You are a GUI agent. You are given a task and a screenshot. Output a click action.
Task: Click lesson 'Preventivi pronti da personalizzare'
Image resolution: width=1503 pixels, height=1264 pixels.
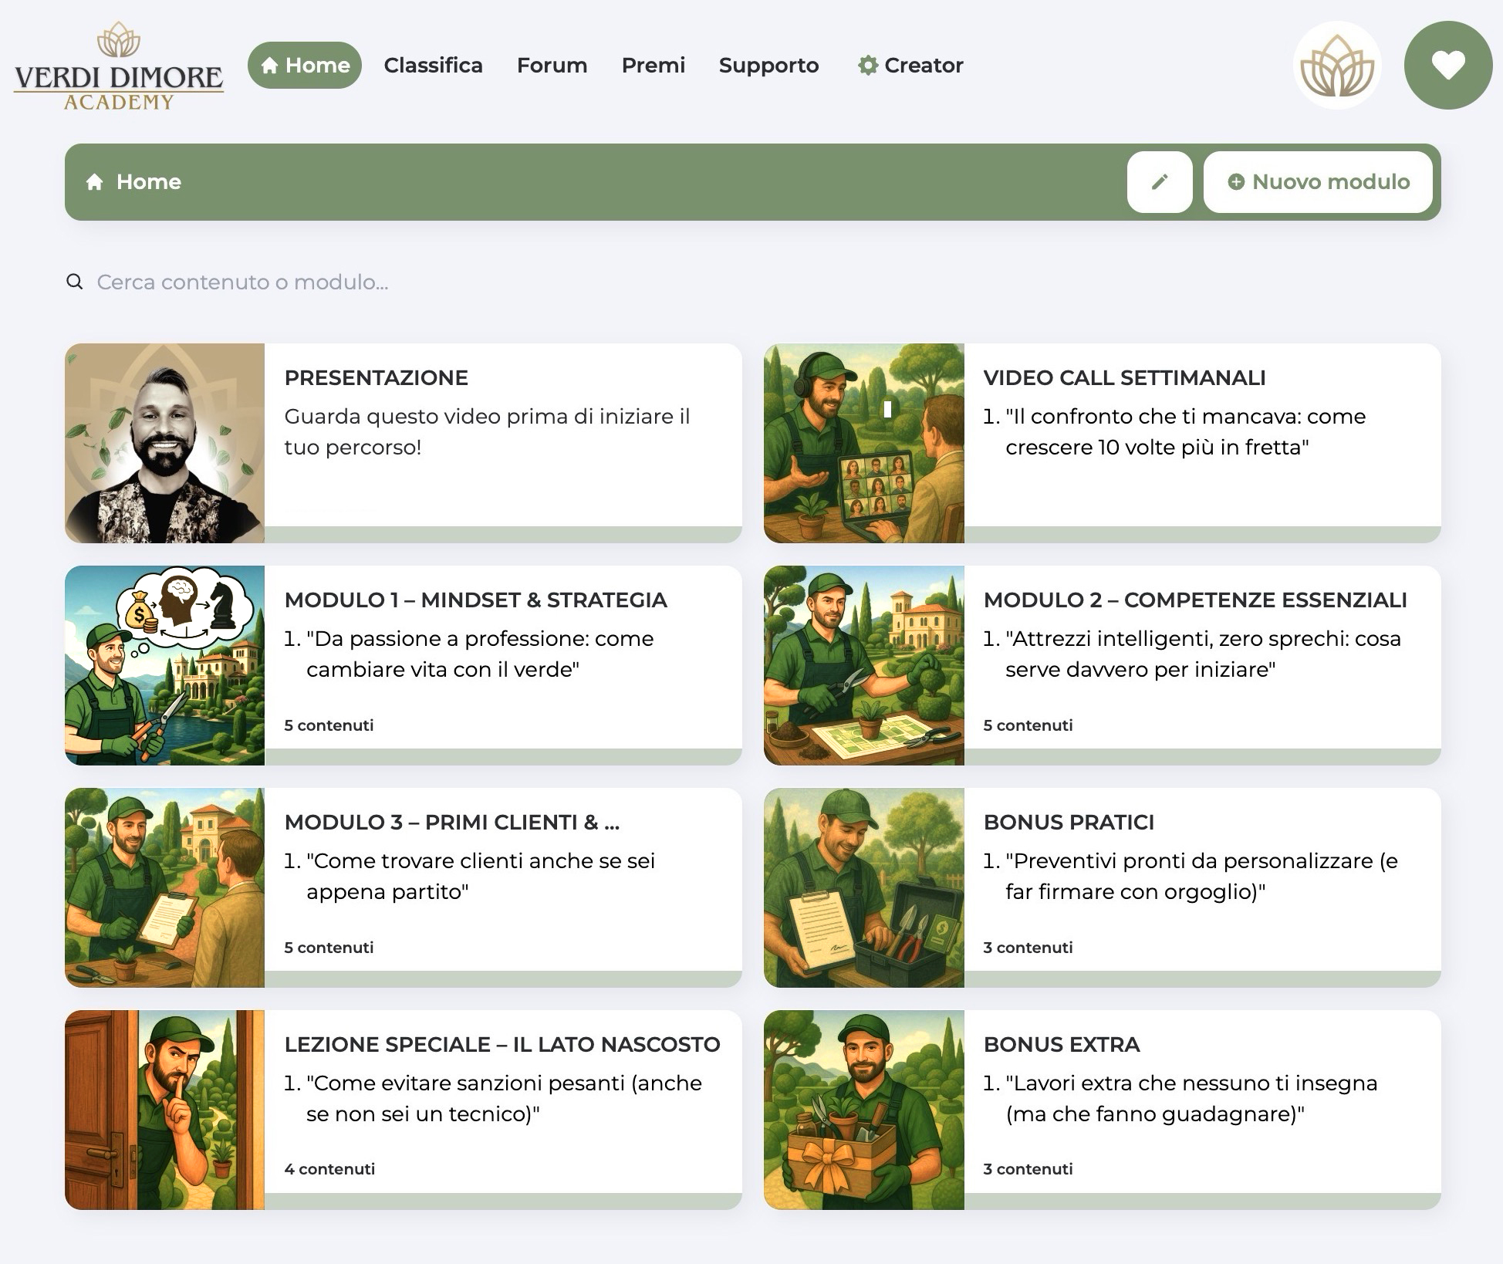pyautogui.click(x=1201, y=877)
